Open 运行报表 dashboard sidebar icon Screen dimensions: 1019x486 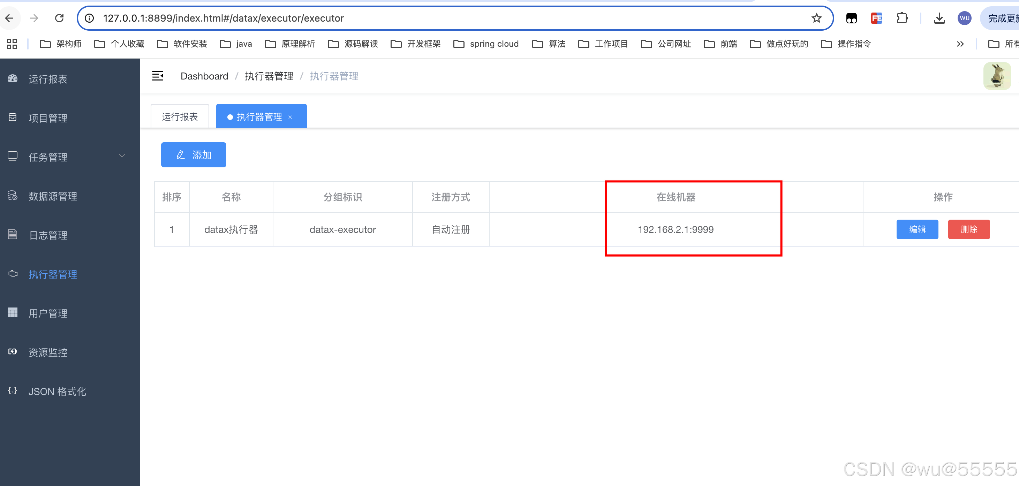coord(13,79)
